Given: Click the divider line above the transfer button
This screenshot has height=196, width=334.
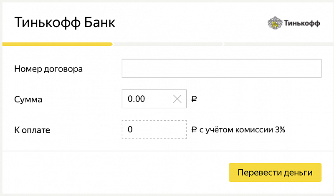Looking at the screenshot, I should click(x=167, y=151).
